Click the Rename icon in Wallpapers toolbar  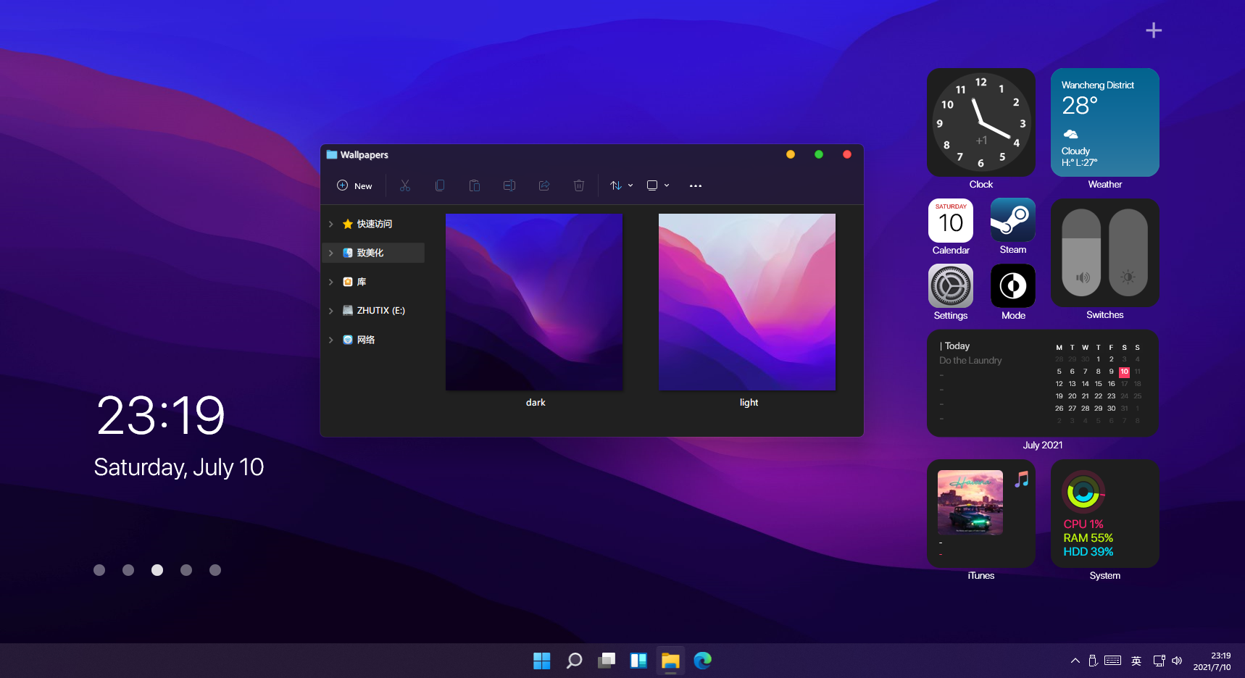point(509,185)
